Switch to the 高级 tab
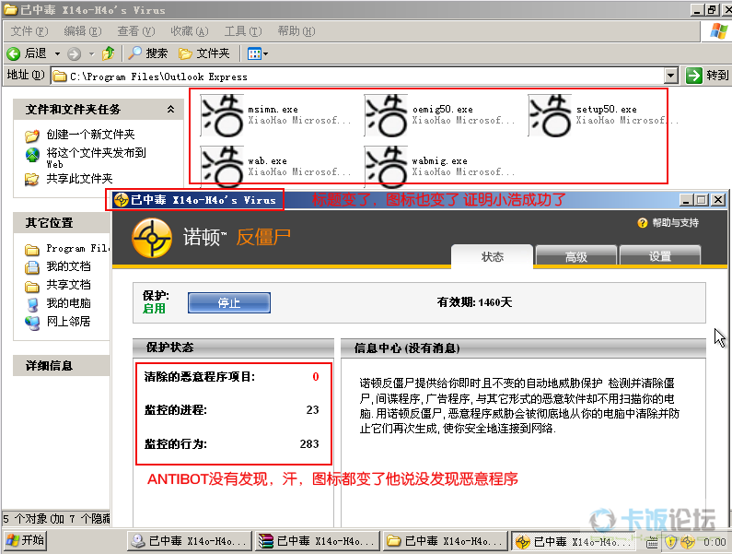Image resolution: width=732 pixels, height=554 pixels. 576,256
